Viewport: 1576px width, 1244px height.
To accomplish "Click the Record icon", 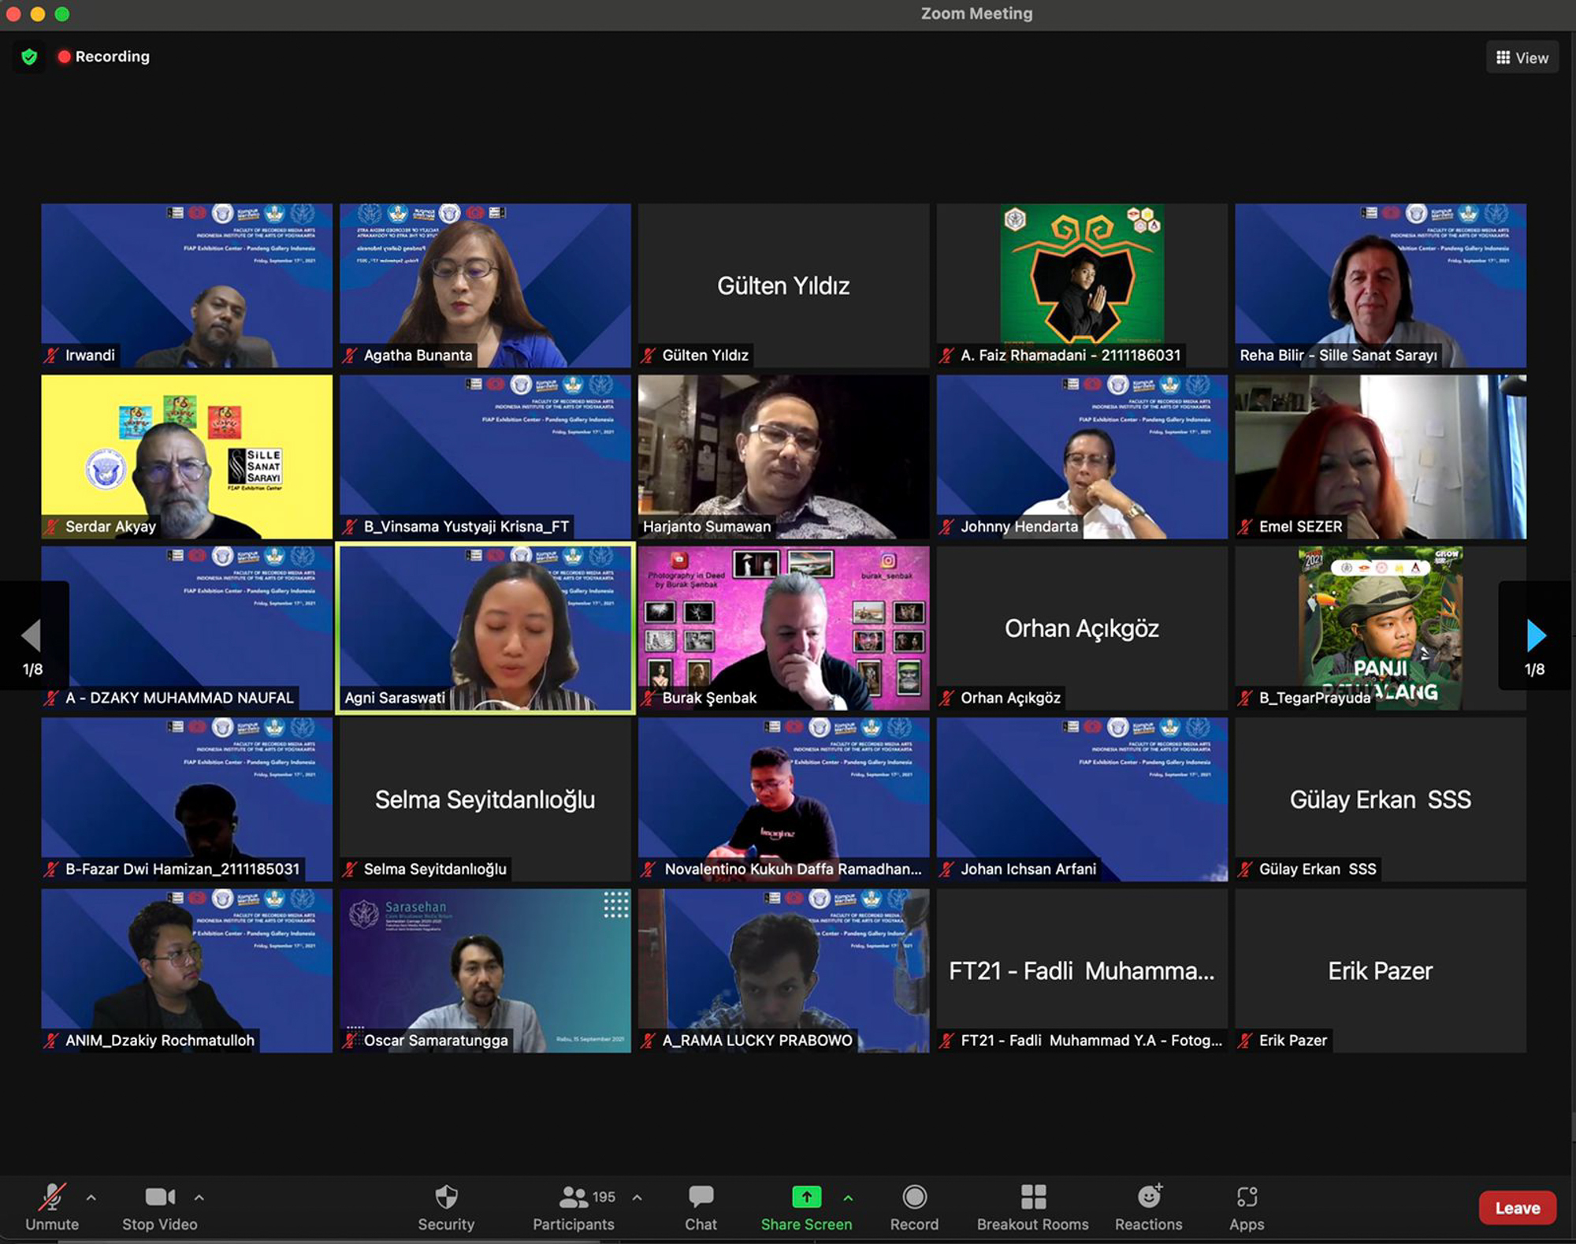I will click(x=914, y=1197).
